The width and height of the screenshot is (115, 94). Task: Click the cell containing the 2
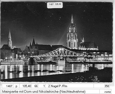pos(48,86)
